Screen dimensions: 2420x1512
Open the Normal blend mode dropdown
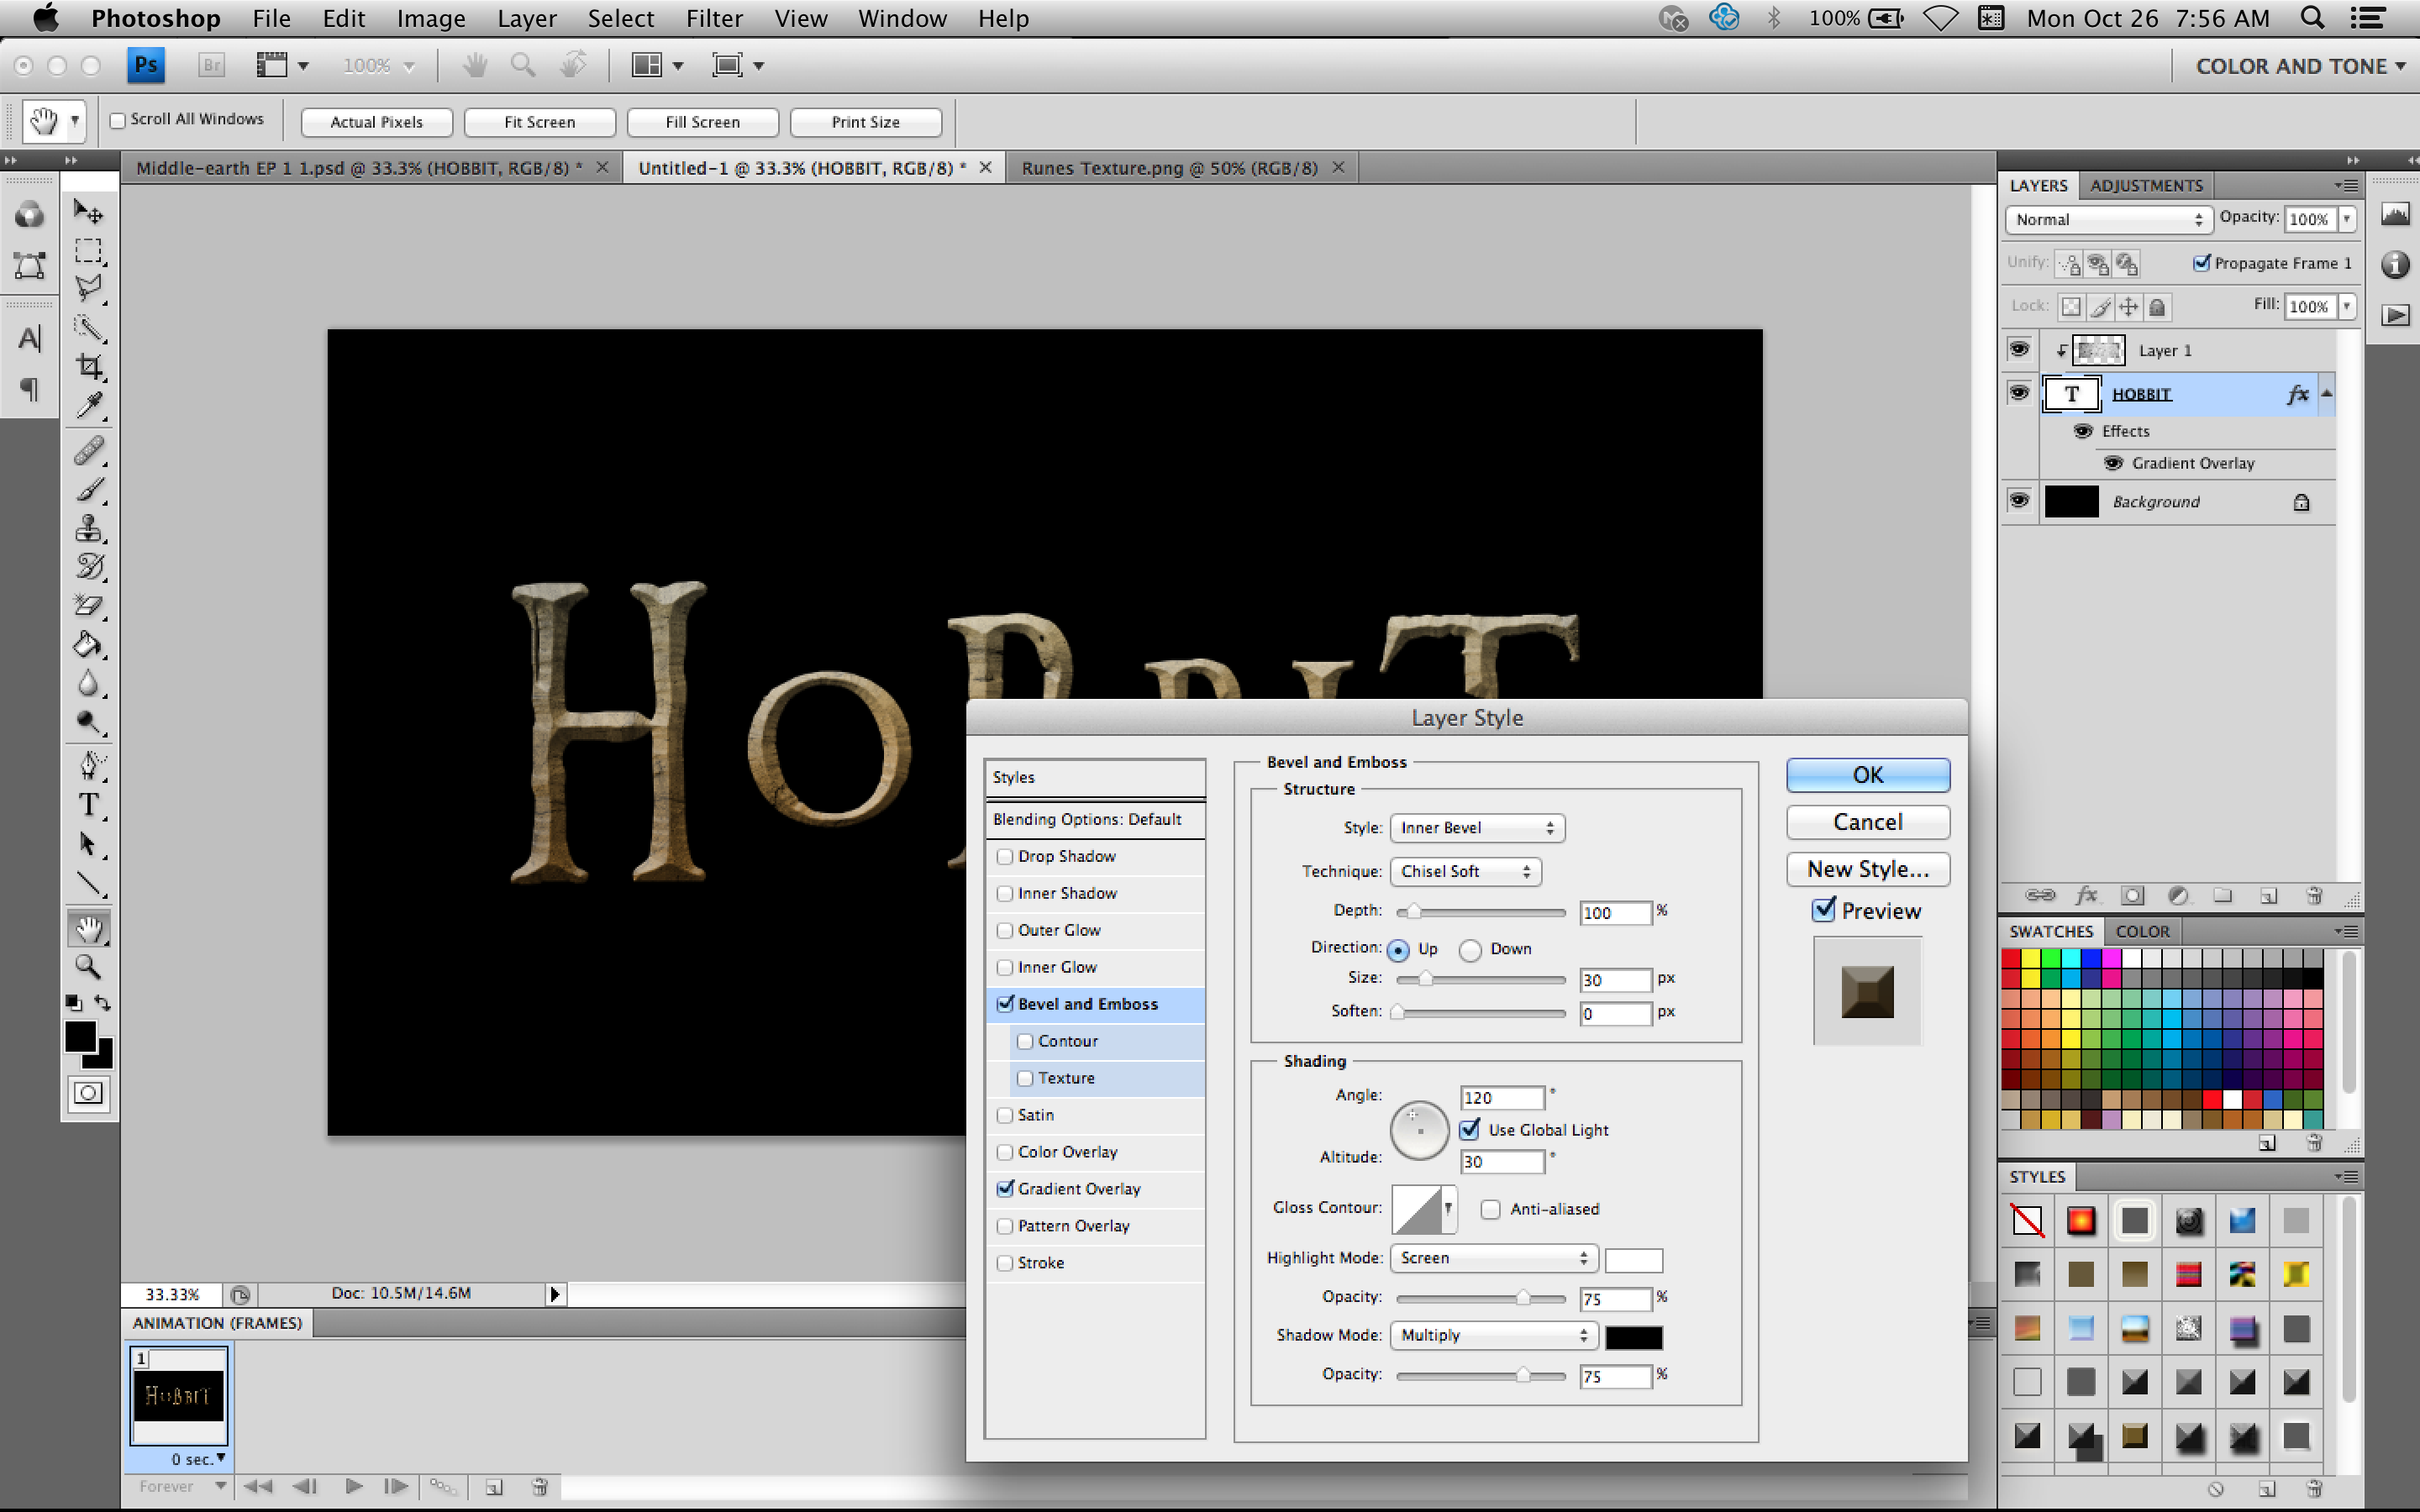pos(2107,219)
